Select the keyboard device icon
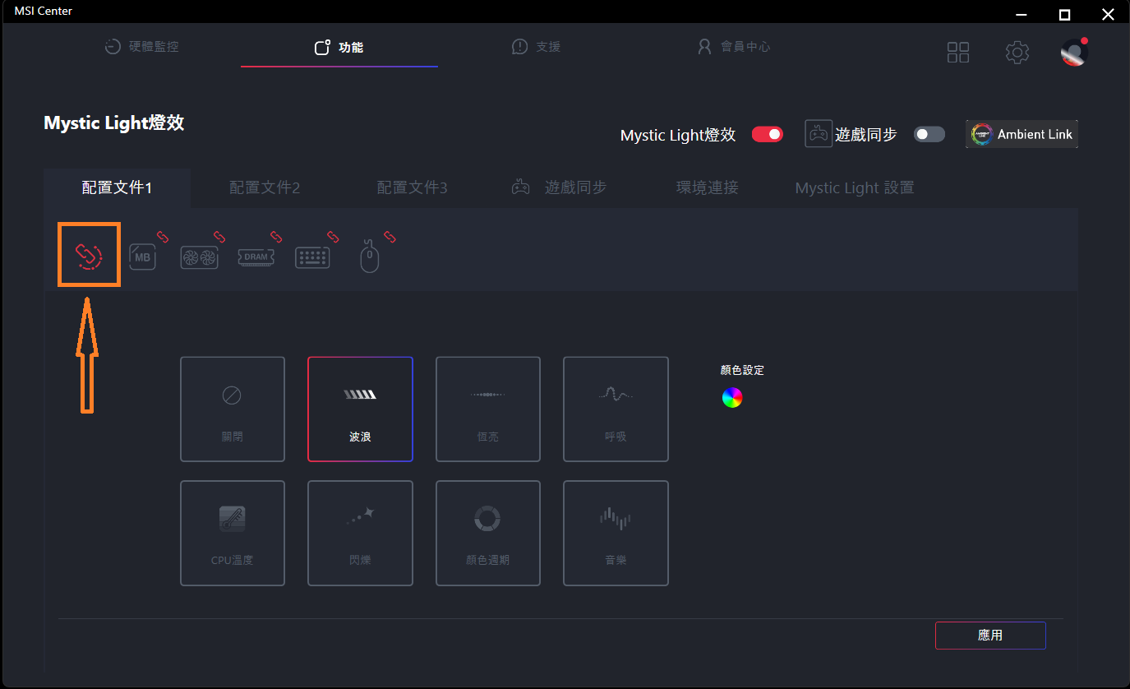 (312, 257)
